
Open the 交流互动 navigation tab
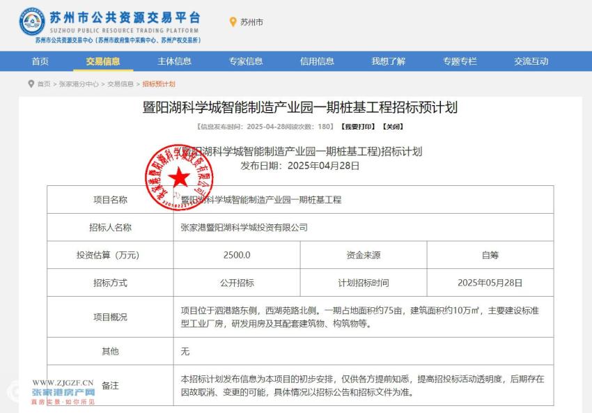pyautogui.click(x=531, y=61)
